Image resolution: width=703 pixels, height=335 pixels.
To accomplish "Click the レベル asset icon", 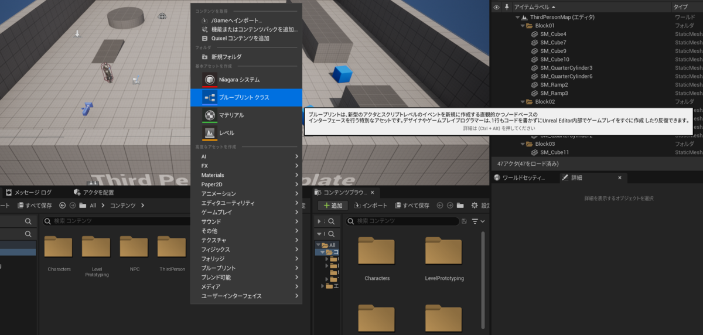I will coord(210,133).
